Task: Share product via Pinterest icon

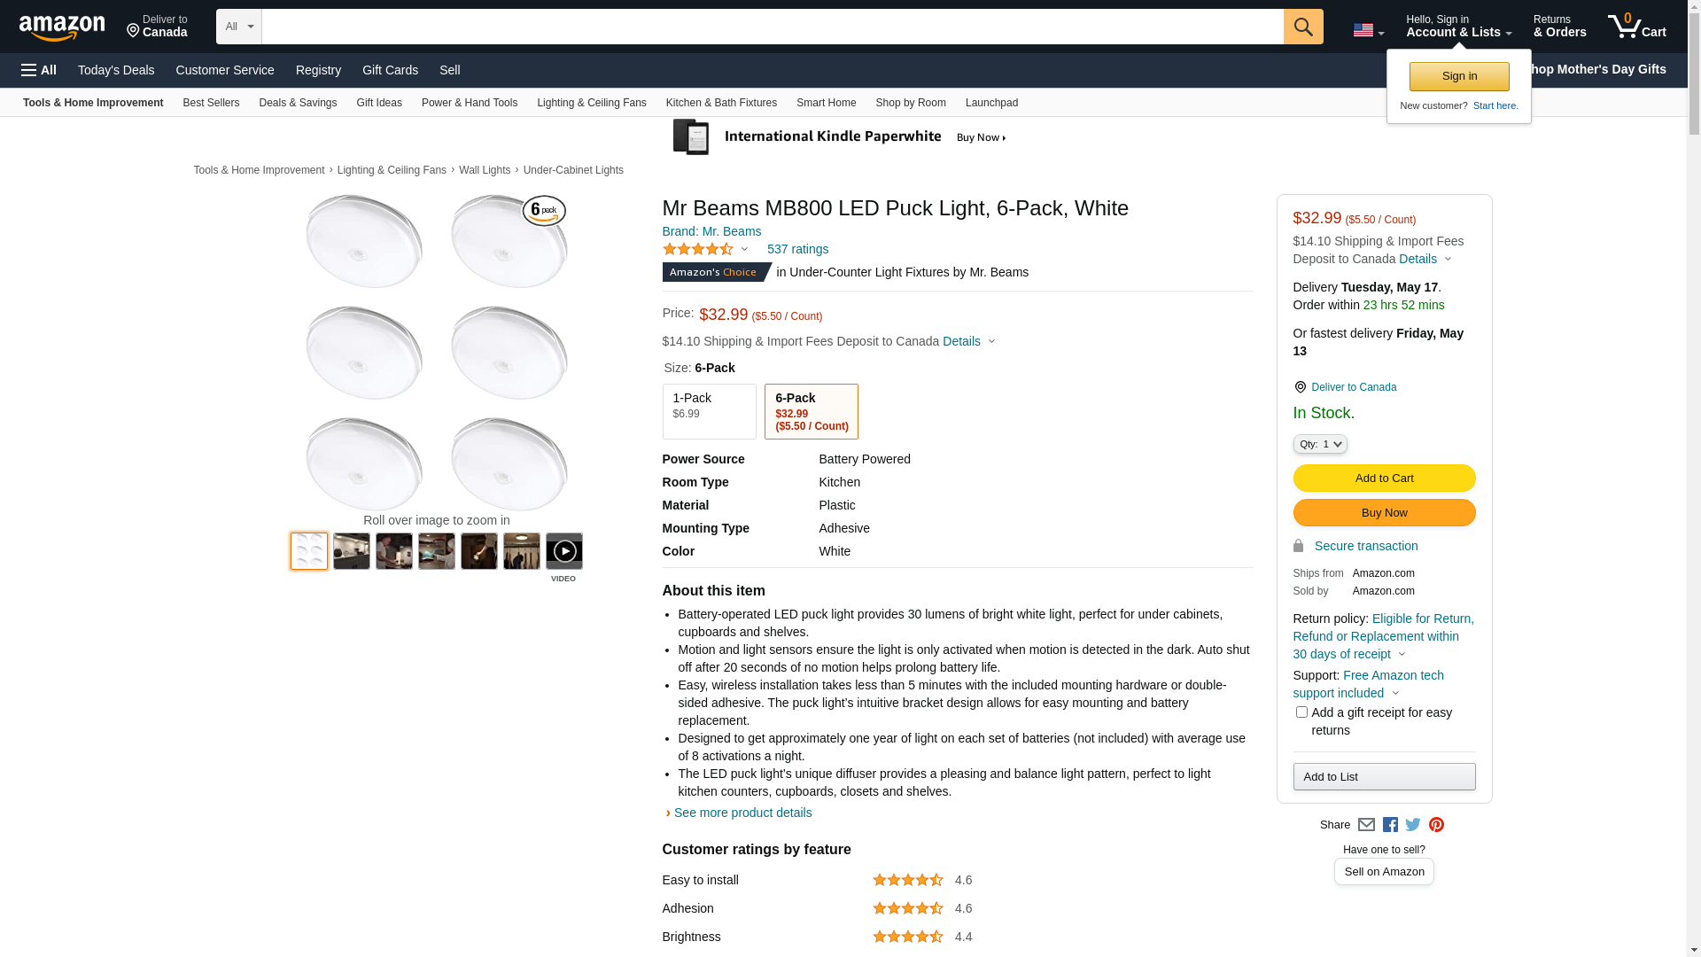Action: point(1436,825)
